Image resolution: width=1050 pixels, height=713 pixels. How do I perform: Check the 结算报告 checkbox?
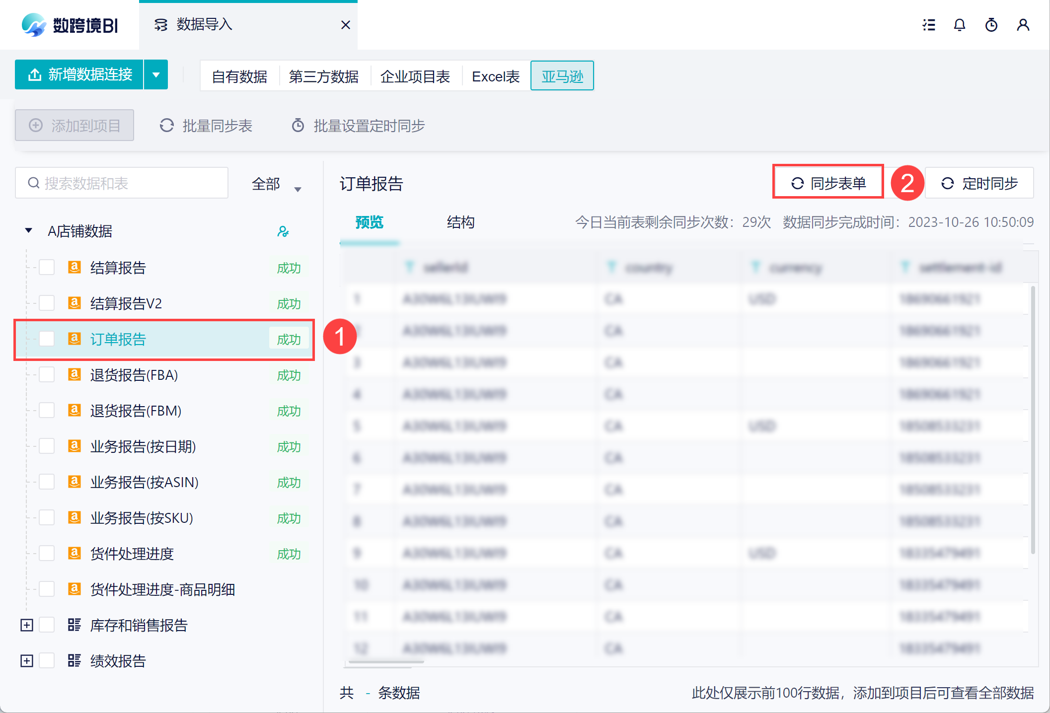click(47, 268)
